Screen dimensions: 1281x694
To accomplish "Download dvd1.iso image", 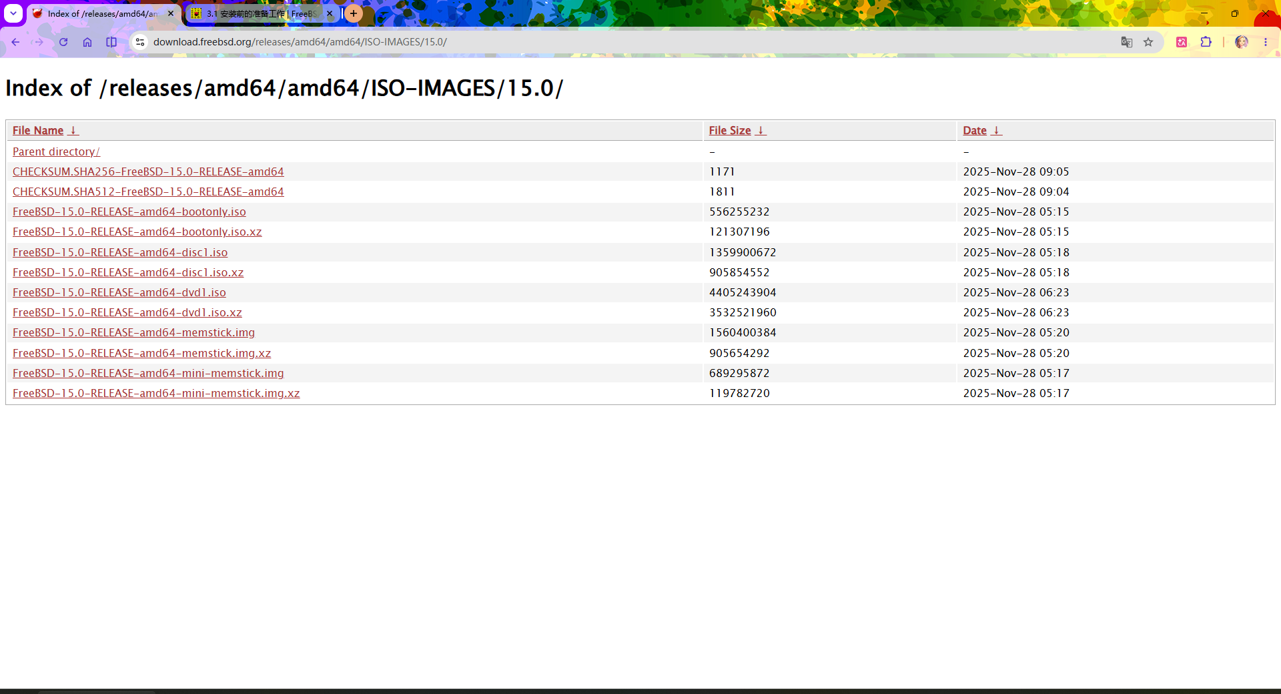I will [x=119, y=293].
